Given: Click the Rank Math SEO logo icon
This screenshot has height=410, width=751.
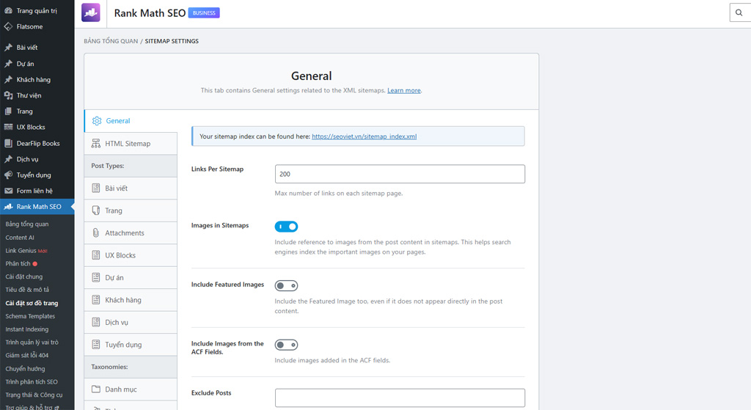Looking at the screenshot, I should pyautogui.click(x=91, y=13).
